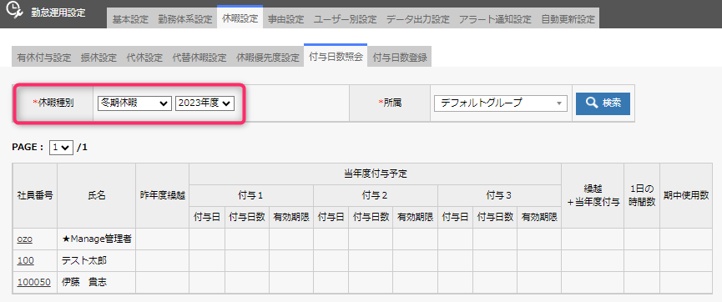Click the 社員番号 column header
This screenshot has width=722, height=302.
35,196
